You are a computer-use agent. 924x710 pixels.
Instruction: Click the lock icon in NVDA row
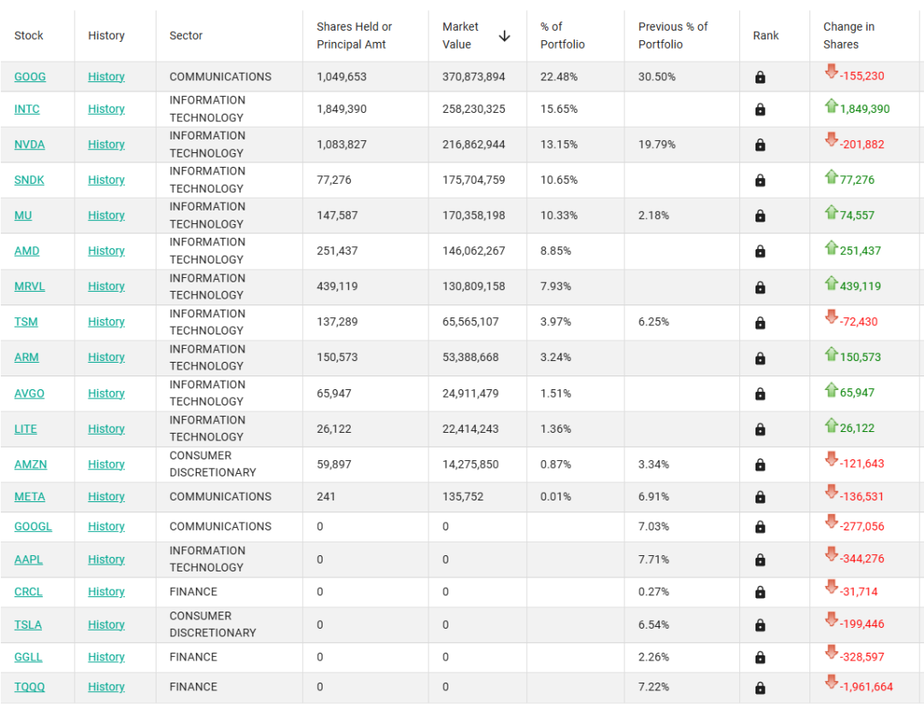(761, 145)
